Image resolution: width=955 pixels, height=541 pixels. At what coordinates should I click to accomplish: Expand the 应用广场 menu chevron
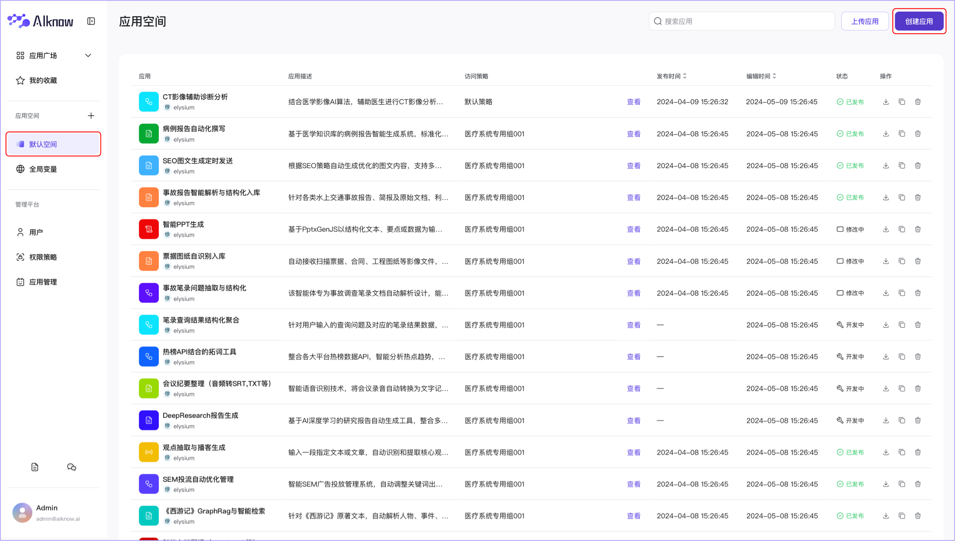click(88, 56)
